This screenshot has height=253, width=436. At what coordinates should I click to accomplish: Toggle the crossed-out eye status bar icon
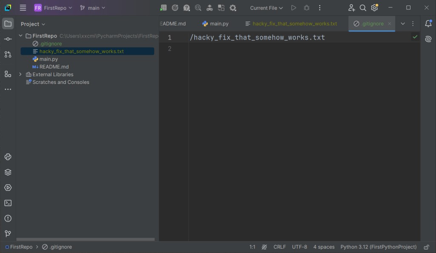click(264, 247)
